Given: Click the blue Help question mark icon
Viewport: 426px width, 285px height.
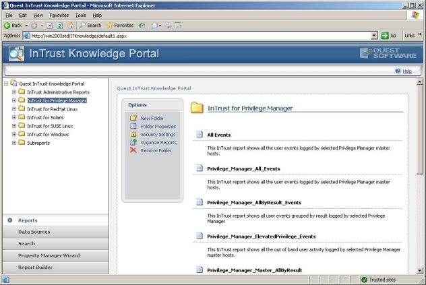Looking at the screenshot, I should click(398, 71).
